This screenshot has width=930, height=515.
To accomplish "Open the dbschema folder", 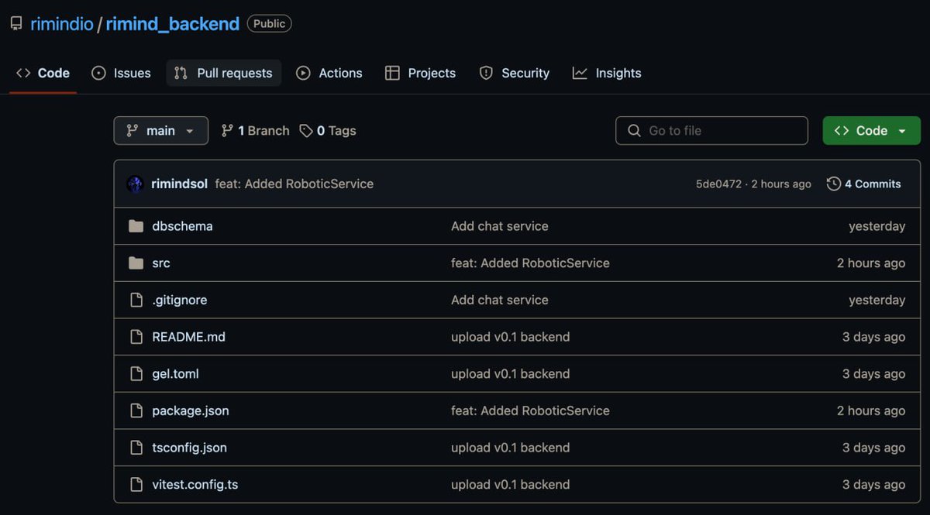I will [182, 226].
